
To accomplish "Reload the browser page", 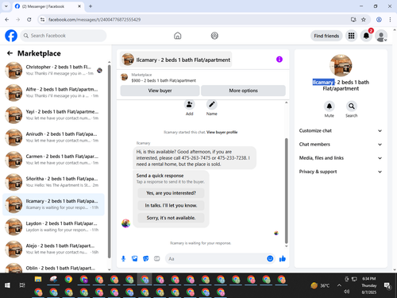I will (x=29, y=20).
